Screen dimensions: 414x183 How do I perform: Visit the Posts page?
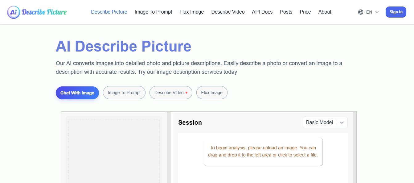pyautogui.click(x=286, y=12)
